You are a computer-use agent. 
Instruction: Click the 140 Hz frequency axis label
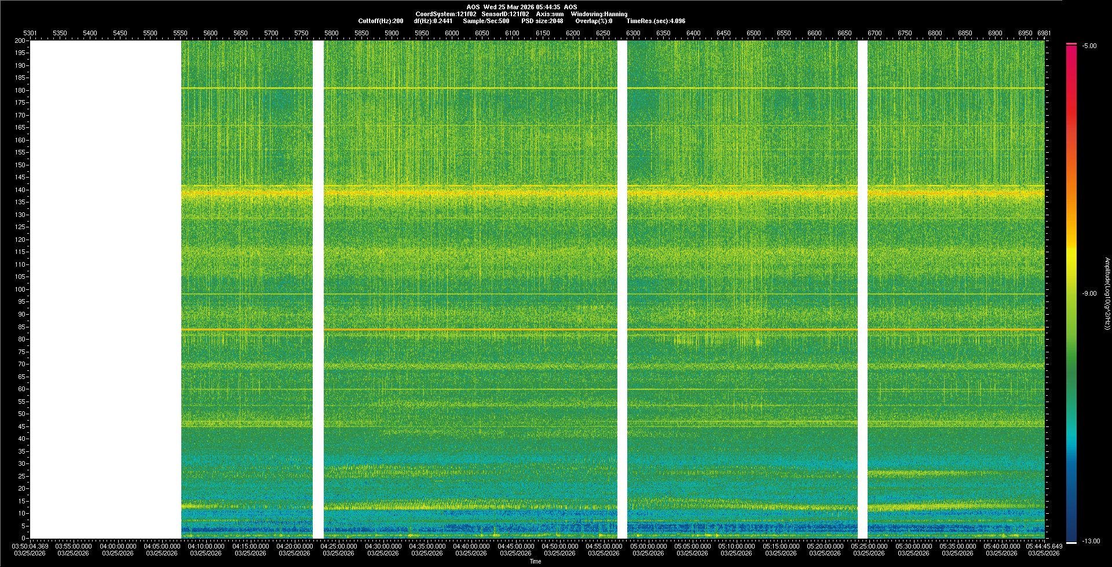[x=20, y=190]
